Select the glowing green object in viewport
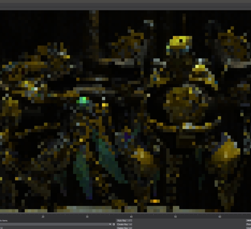 click(x=83, y=100)
